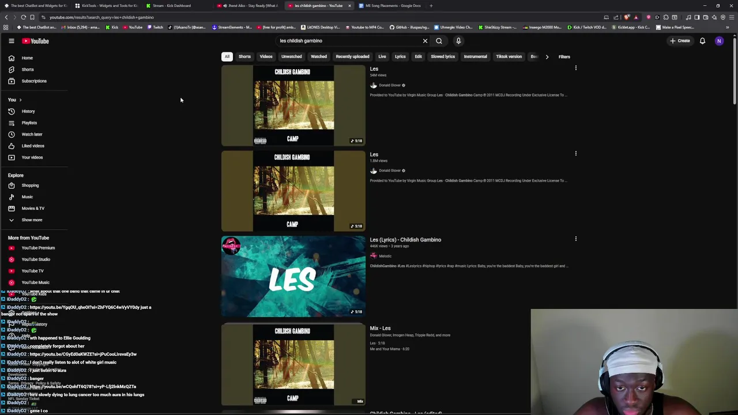This screenshot has width=738, height=415.
Task: Expand the You section chevron
Action: (20, 100)
